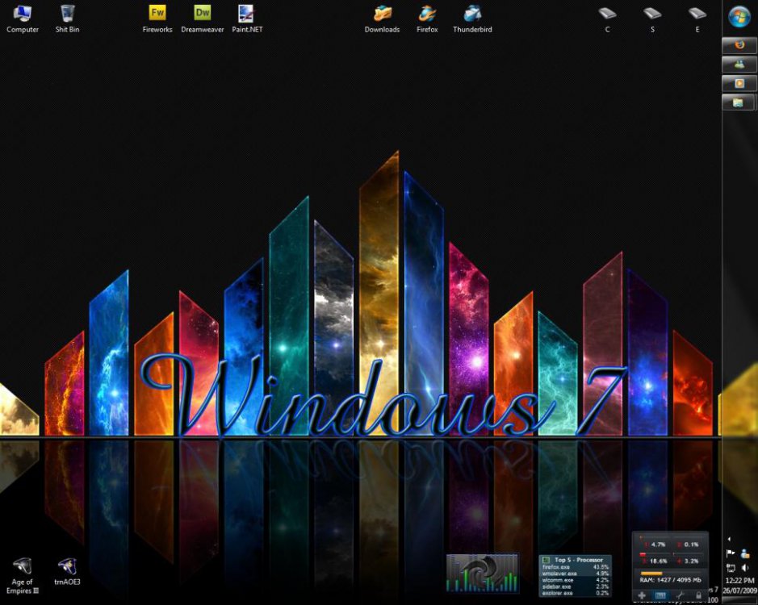Viewport: 758px width, 605px height.
Task: Click the Windows Start orb
Action: pos(739,16)
